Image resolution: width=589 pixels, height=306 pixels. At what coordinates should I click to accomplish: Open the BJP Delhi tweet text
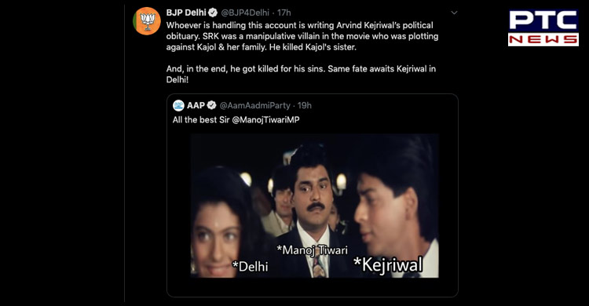tap(302, 53)
